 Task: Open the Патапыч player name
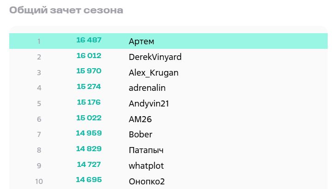coord(146,150)
